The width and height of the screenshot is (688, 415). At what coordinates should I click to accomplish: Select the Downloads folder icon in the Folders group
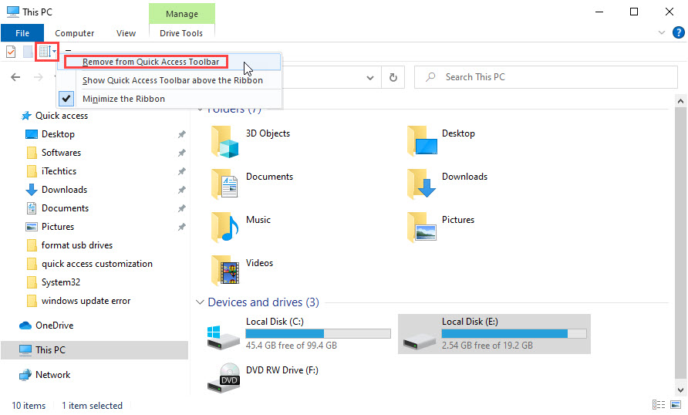pos(421,184)
